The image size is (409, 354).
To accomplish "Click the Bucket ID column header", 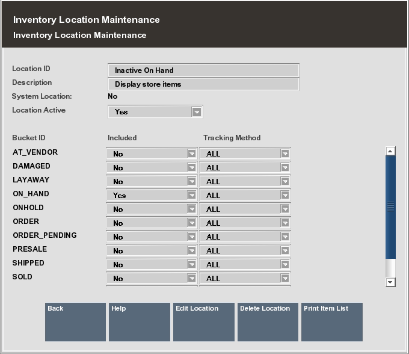I will coord(29,138).
